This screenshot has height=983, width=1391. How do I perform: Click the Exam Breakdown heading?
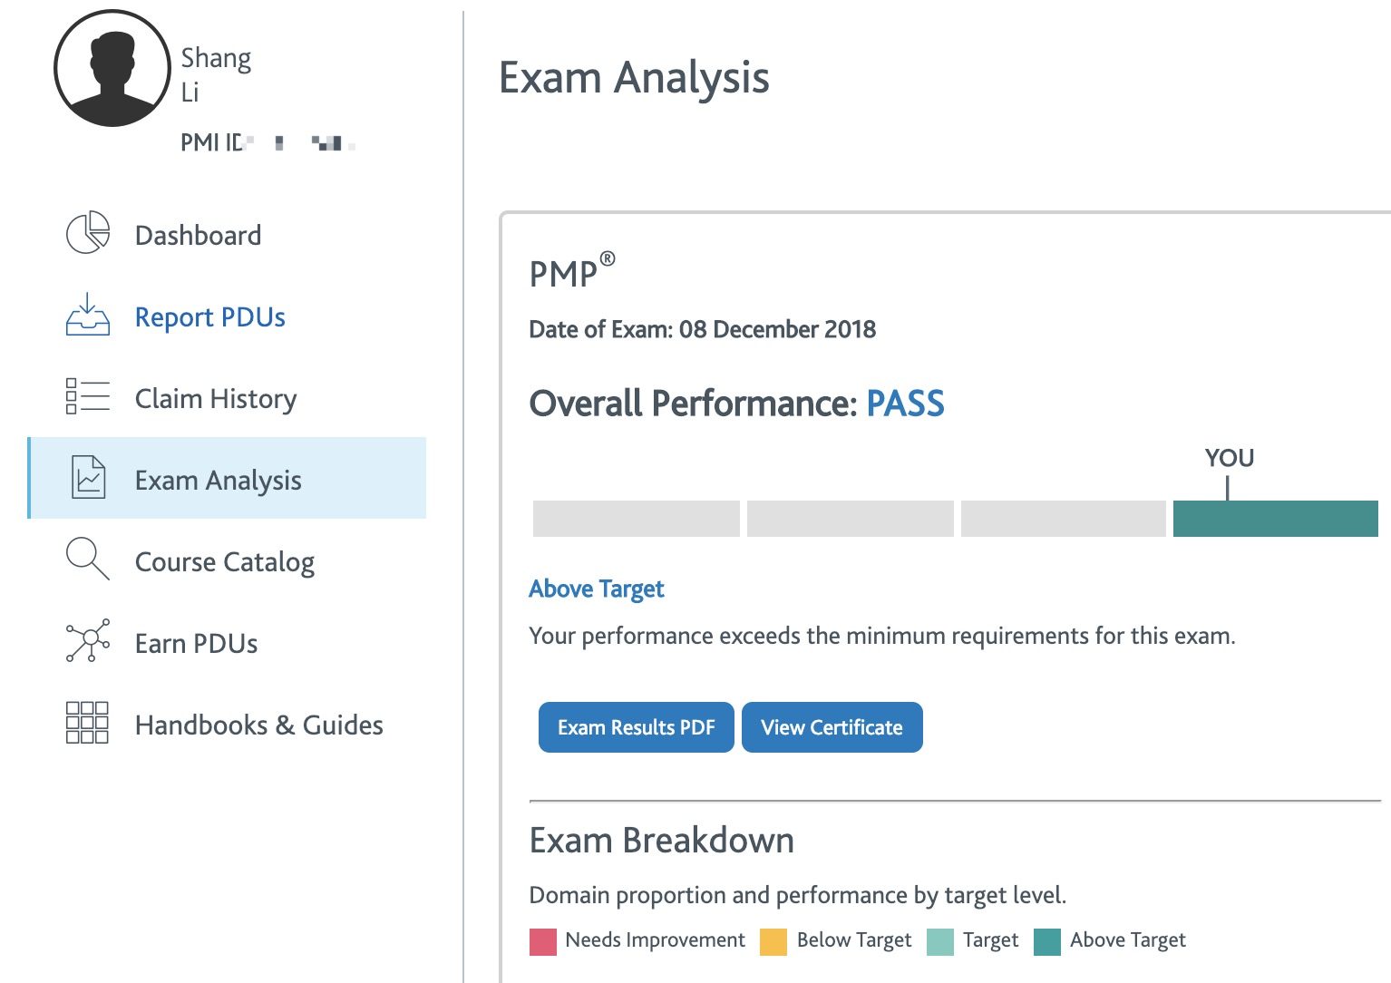662,841
